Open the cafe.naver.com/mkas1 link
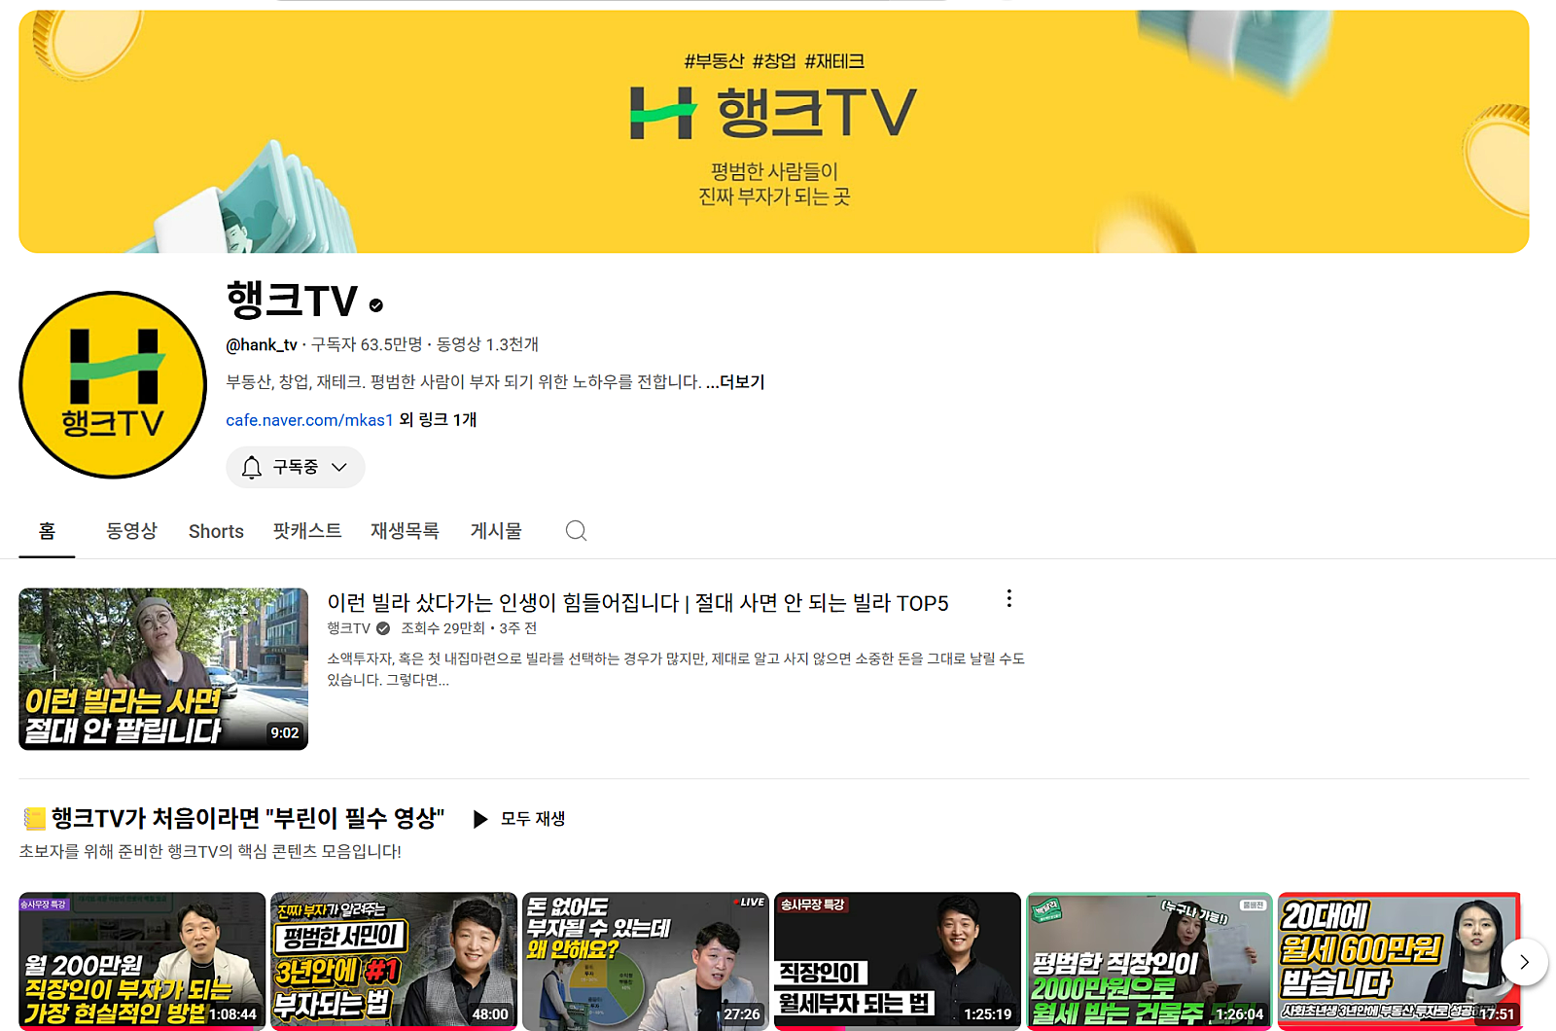The image size is (1556, 1031). [x=309, y=420]
